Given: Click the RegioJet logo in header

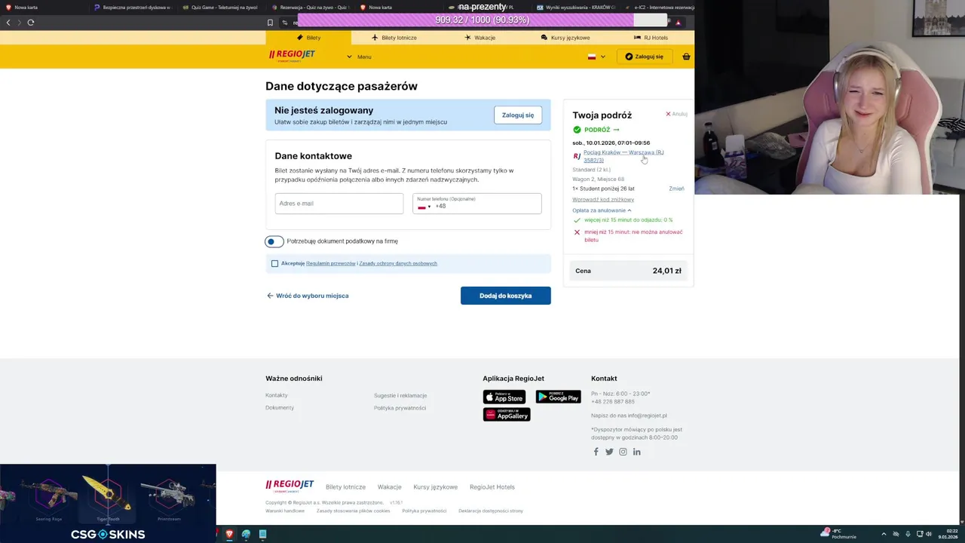Looking at the screenshot, I should (292, 55).
